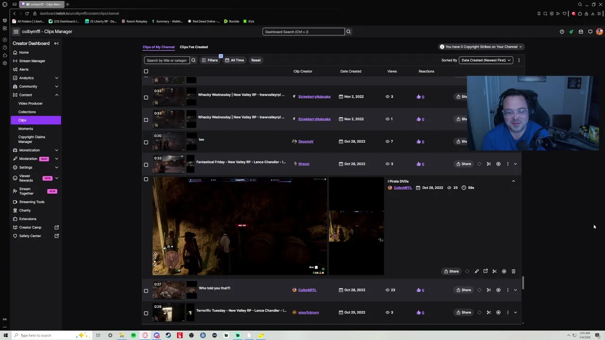605x340 pixels.
Task: Click the clips search magnifier button
Action: tap(193, 60)
